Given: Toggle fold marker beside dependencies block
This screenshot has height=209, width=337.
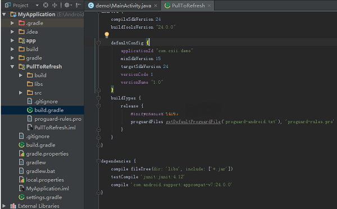Looking at the screenshot, I should tap(98, 161).
